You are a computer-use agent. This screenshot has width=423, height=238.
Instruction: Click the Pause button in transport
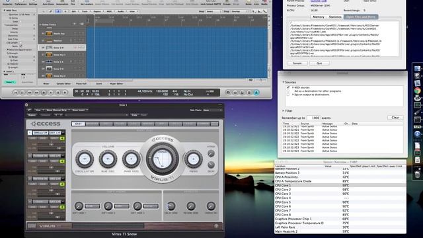(x=58, y=93)
